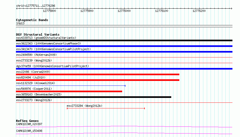This screenshot has width=240, height=137.
Task: Click the black nsv4339713 variant bar
Action: tap(124, 40)
